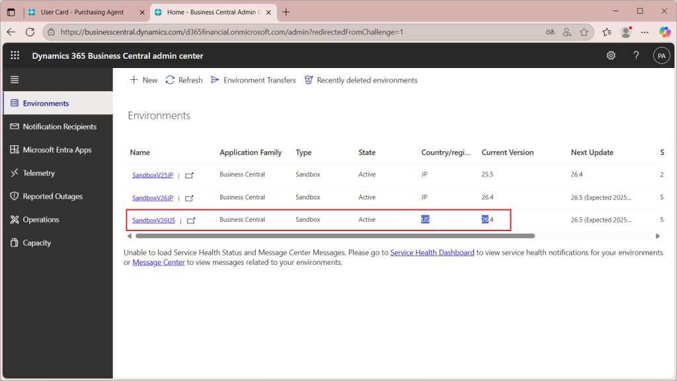Open SandboxV26JP in a new window icon
The image size is (677, 381).
189,198
